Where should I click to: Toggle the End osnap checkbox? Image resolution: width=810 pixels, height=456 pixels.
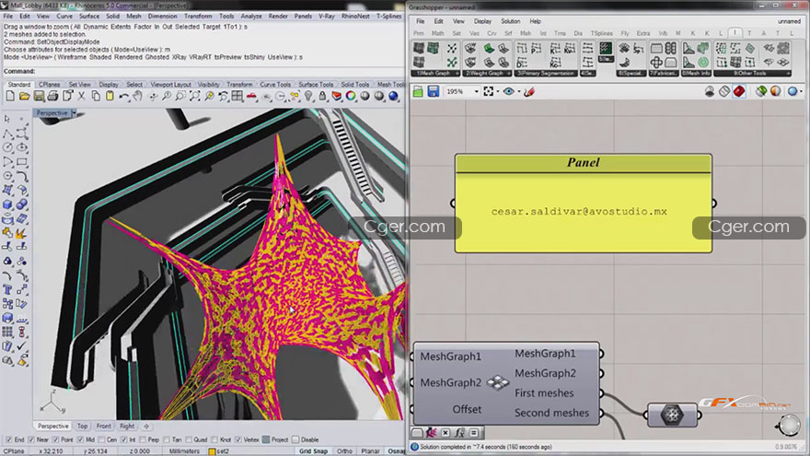coord(8,439)
